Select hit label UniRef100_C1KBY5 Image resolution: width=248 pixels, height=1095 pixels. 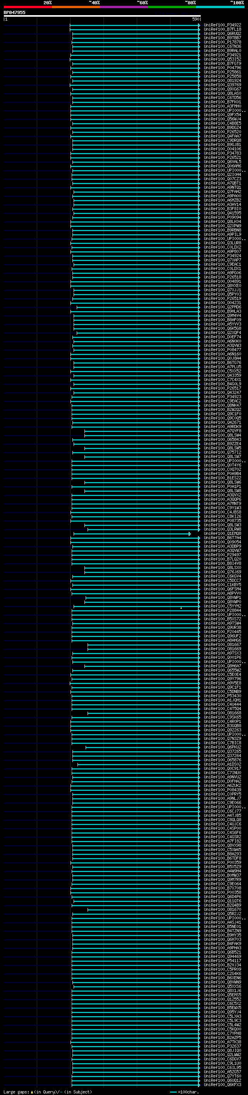click(x=222, y=585)
